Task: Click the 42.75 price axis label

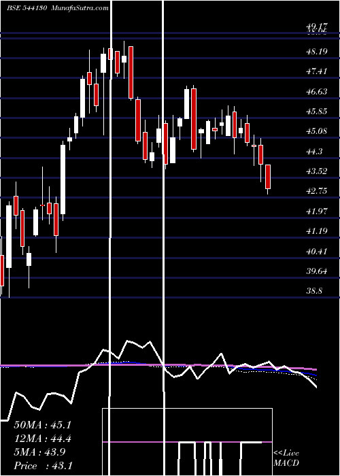Action: (317, 191)
